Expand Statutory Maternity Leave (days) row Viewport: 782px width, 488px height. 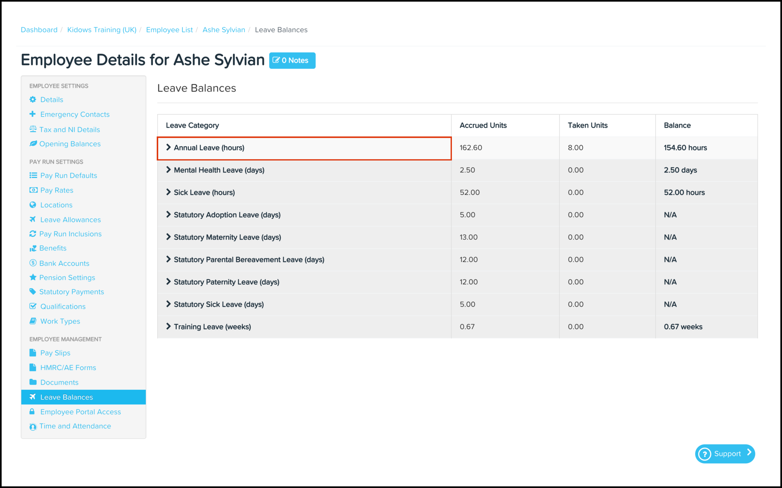168,237
